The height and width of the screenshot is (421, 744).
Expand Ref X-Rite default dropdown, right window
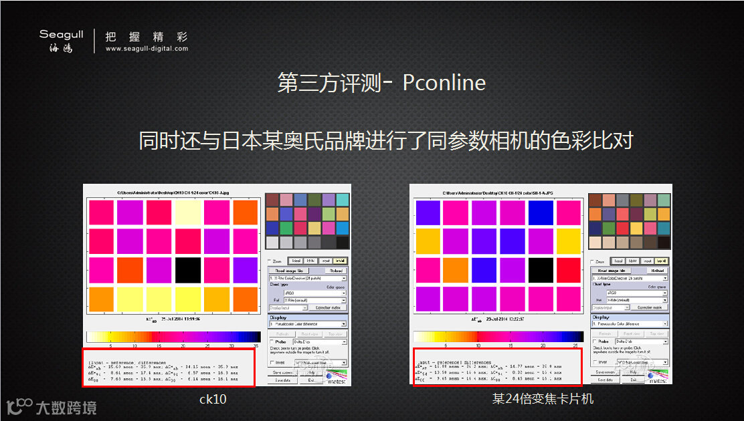tap(637, 300)
